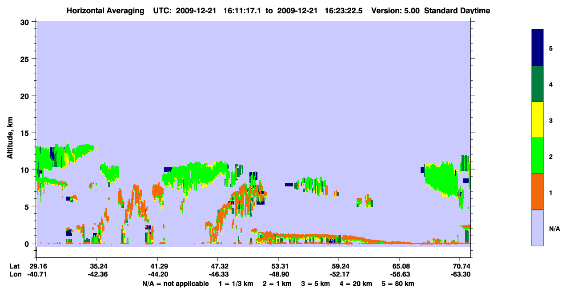Click the yellow color bar segment 3
The width and height of the screenshot is (578, 296).
coord(537,120)
